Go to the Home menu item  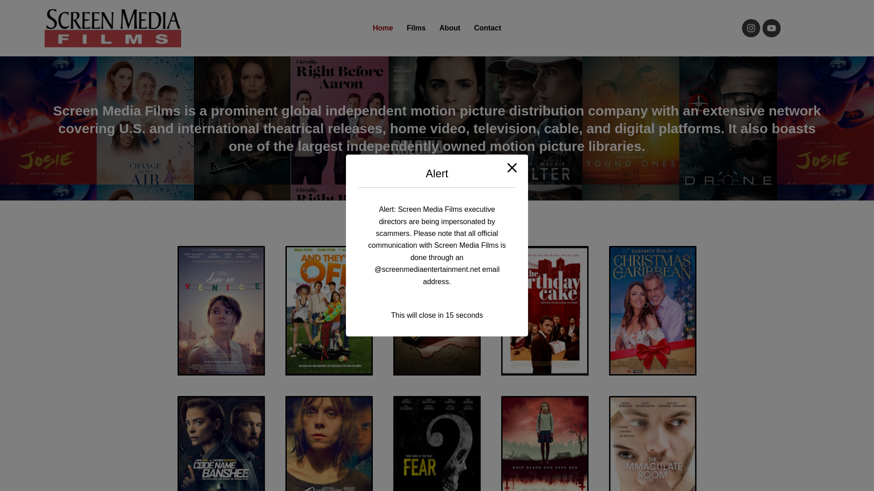[382, 28]
